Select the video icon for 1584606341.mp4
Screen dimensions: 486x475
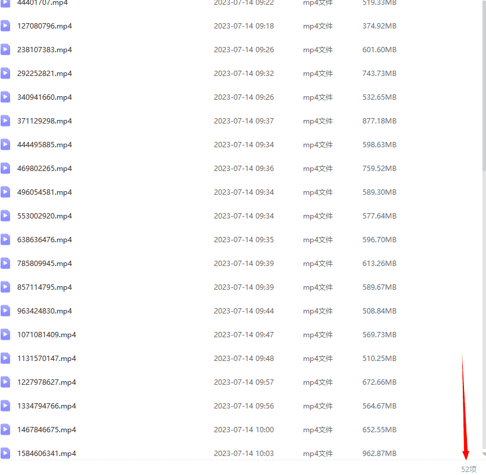coord(5,453)
